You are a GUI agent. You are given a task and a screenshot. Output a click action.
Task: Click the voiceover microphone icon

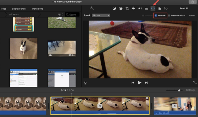85,83
